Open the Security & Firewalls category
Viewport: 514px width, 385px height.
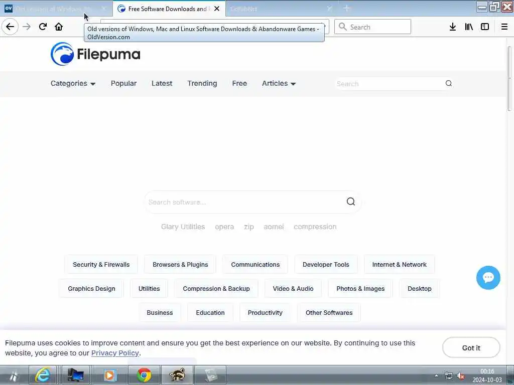(x=101, y=265)
